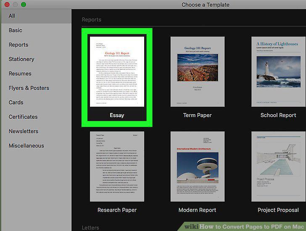
Task: Click the green zoom window button
Action: [24, 4]
